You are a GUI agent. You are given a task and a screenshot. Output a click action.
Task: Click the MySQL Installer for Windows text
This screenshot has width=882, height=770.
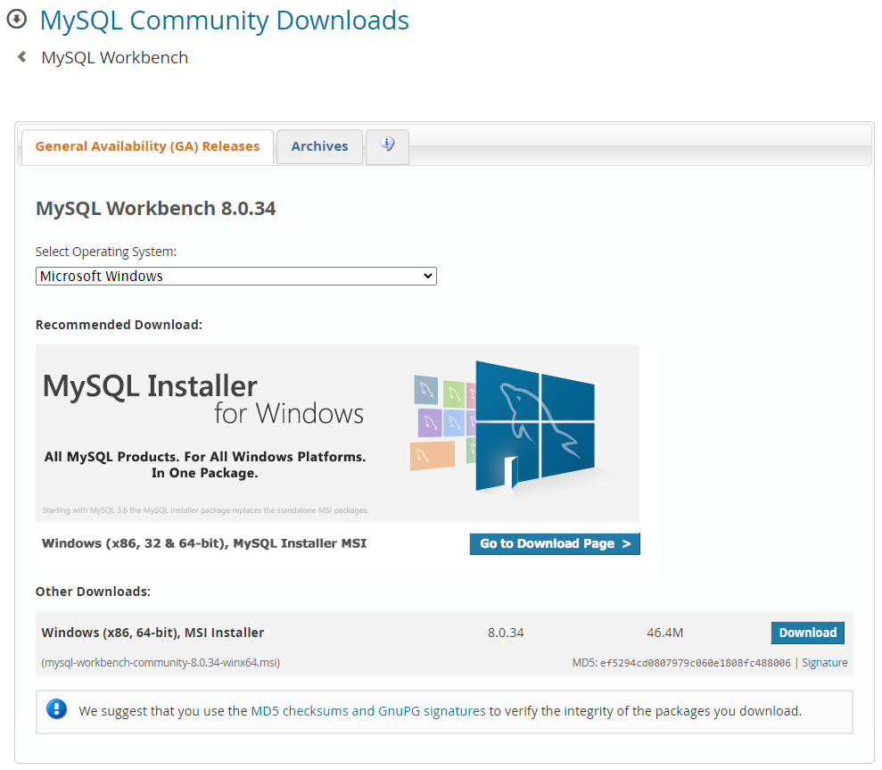pyautogui.click(x=204, y=399)
